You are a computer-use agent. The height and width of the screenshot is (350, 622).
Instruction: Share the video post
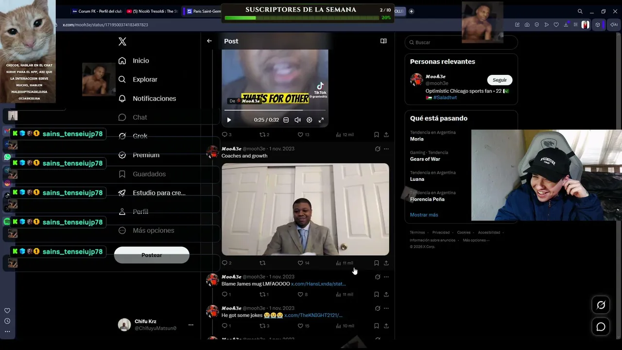pos(386,135)
